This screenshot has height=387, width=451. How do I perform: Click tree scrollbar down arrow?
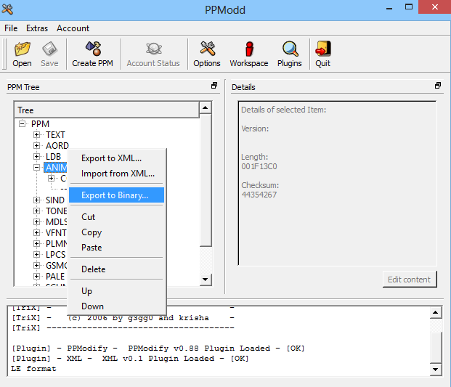[x=206, y=280]
